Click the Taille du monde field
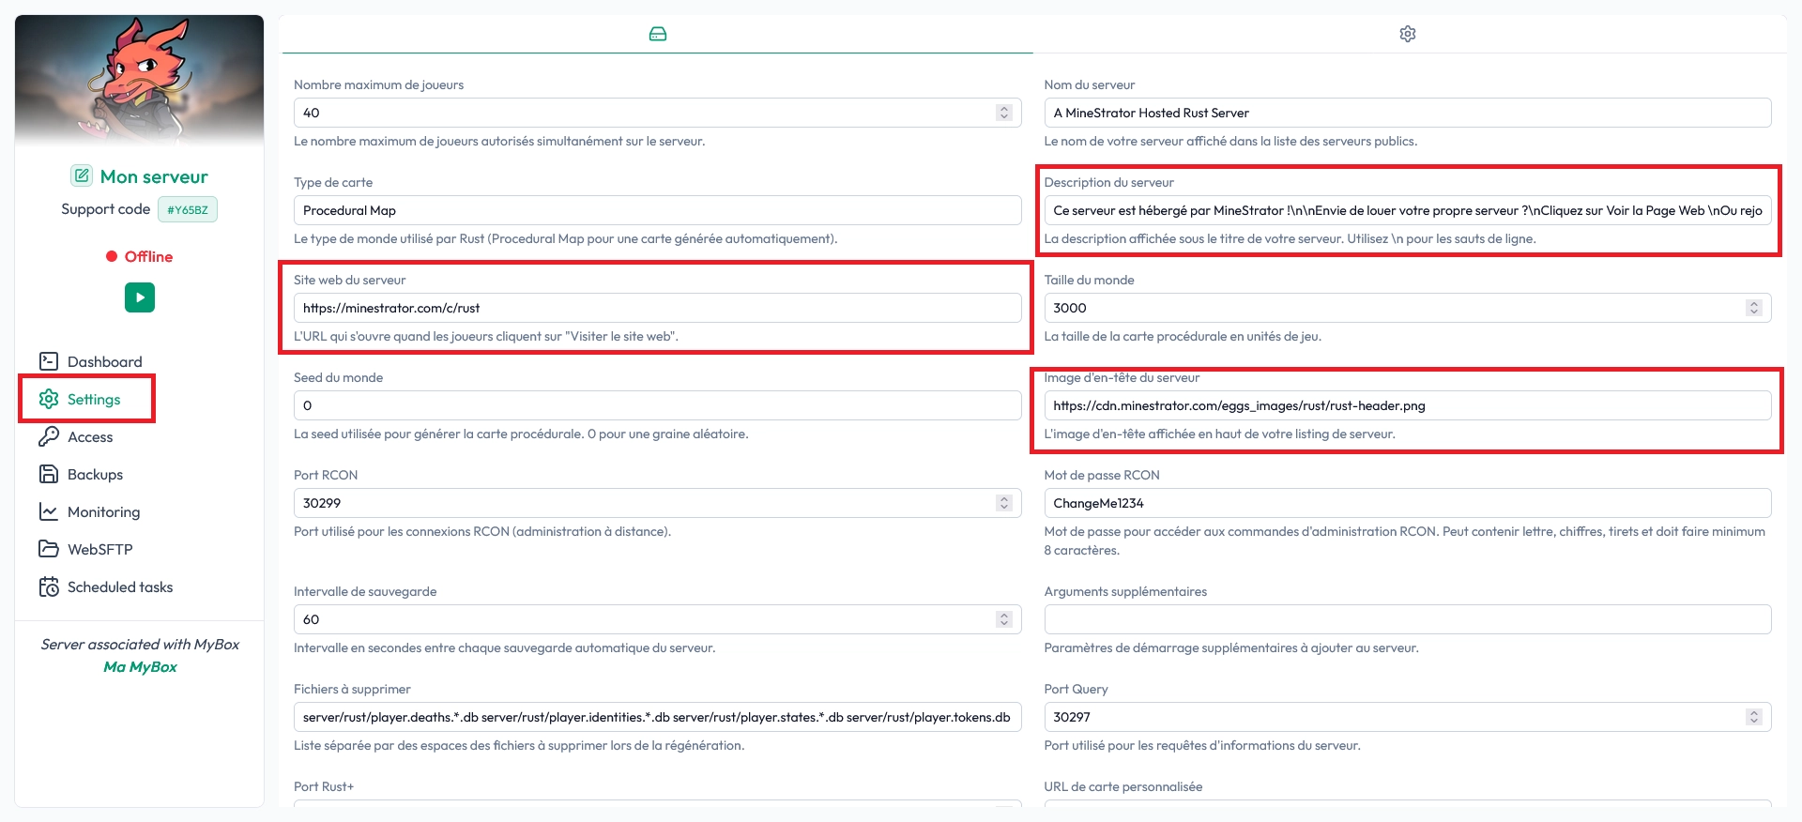 (1407, 308)
